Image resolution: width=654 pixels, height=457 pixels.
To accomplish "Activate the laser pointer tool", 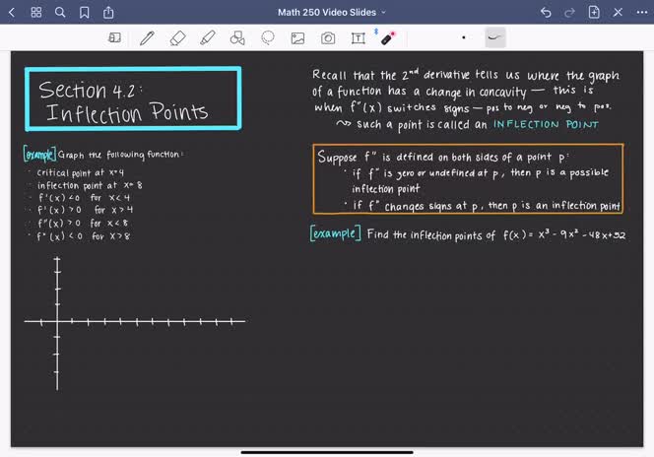I will [387, 38].
